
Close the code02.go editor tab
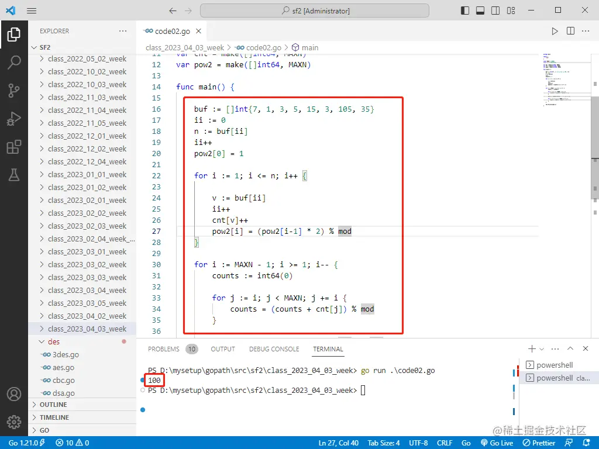[x=199, y=31]
